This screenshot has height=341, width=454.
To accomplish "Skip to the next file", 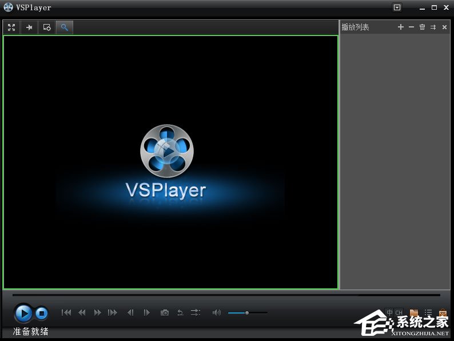I will 113,312.
